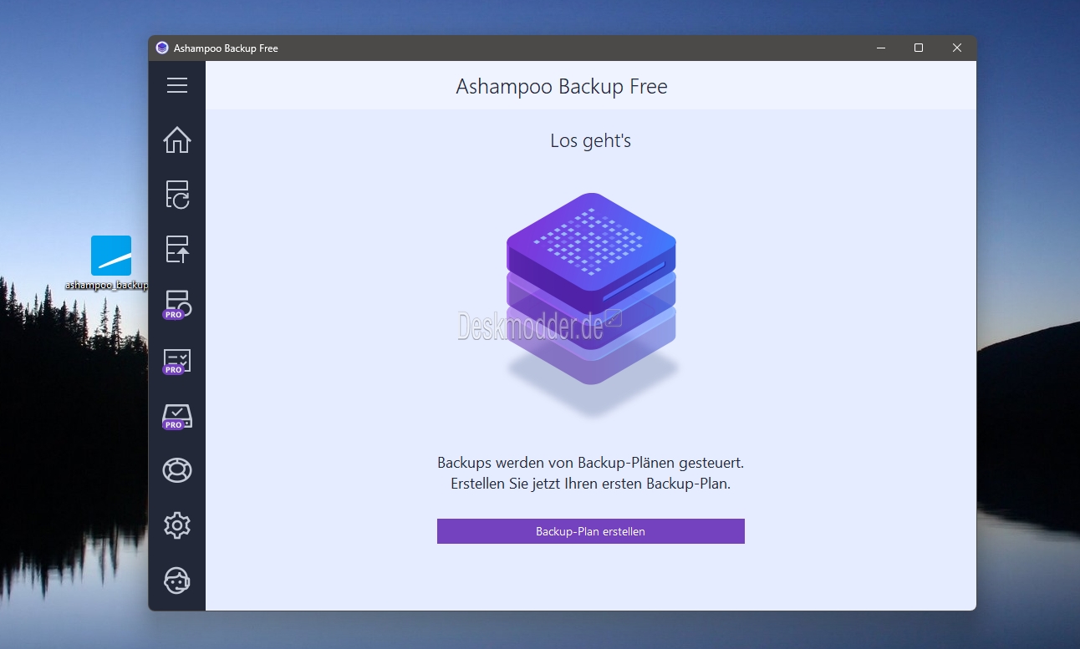The width and height of the screenshot is (1080, 649).
Task: Click the 'Los geht's' heading
Action: click(591, 141)
